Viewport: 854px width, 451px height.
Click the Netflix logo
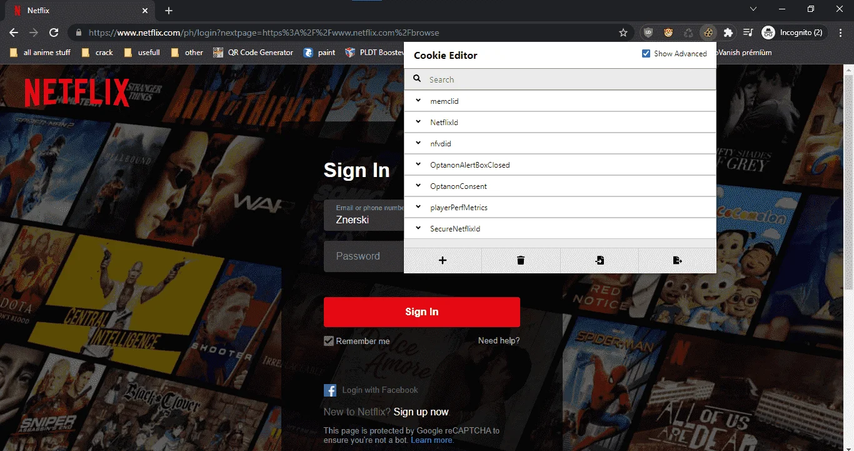point(77,93)
